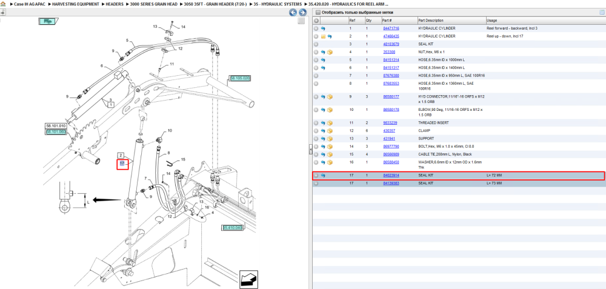Click the orientation arrow icon below the diagram
The image size is (606, 289).
coord(248,279)
